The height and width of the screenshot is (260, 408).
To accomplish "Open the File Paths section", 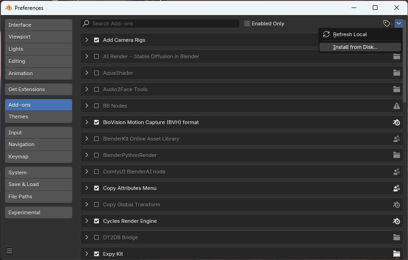I will pyautogui.click(x=39, y=197).
